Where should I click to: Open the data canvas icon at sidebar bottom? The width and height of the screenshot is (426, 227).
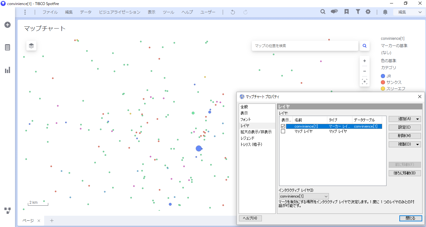click(8, 210)
